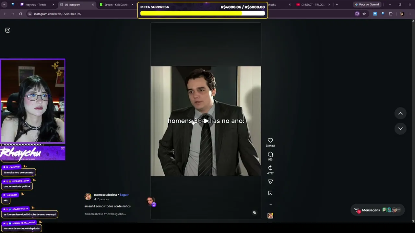The width and height of the screenshot is (415, 233).
Task: Open the Mensagens floating panel
Action: (x=378, y=210)
